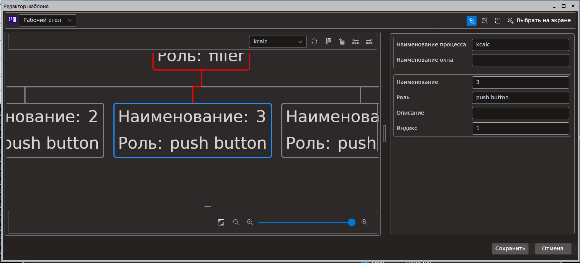The image size is (580, 263).
Task: Click the "Индекс" label
Action: coord(407,128)
